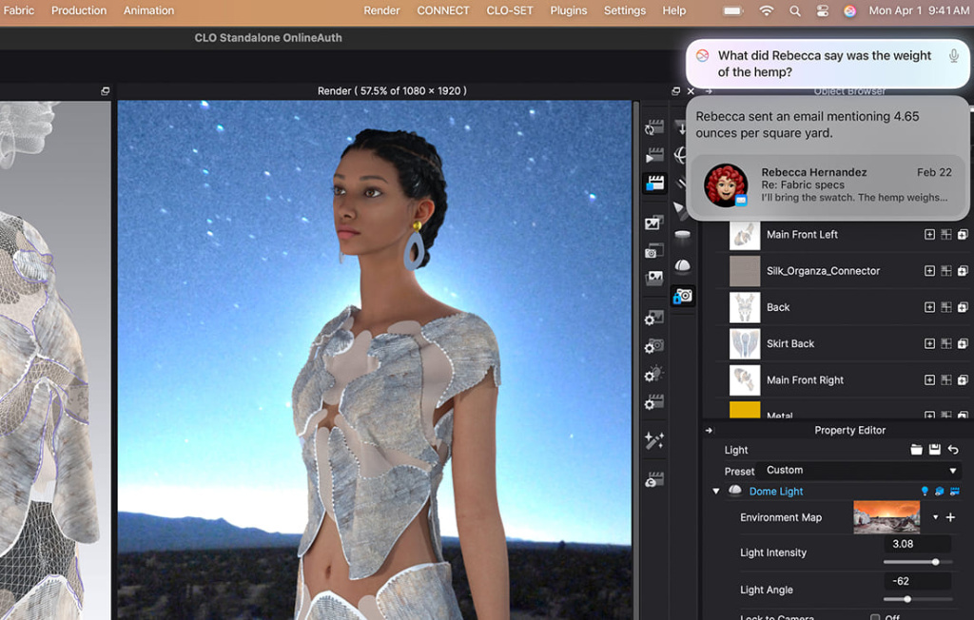Screen dimensions: 974x620
Task: Reset light settings with undo arrow icon
Action: click(x=953, y=450)
